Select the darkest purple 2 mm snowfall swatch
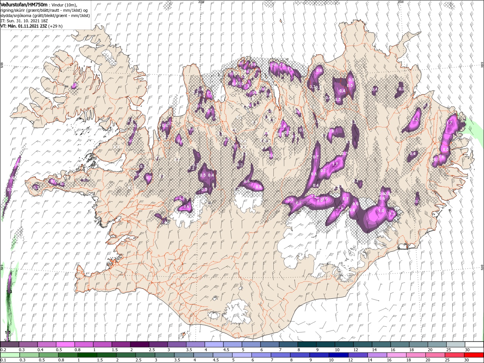The height and width of the screenshot is (363, 484). pos(139,344)
